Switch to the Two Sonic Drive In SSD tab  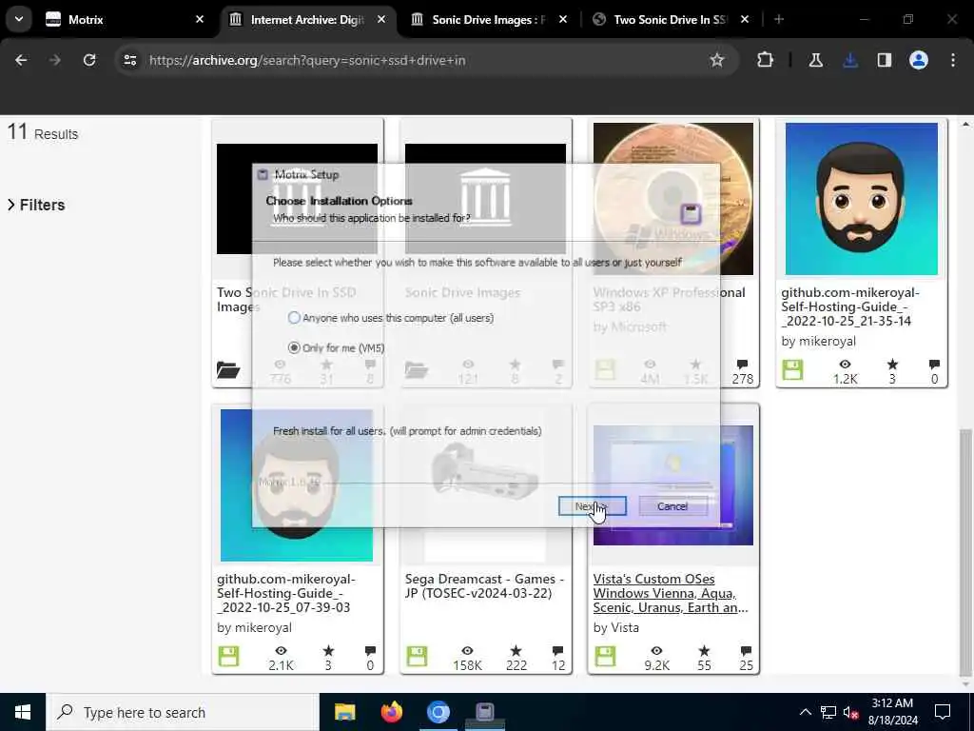pos(671,20)
